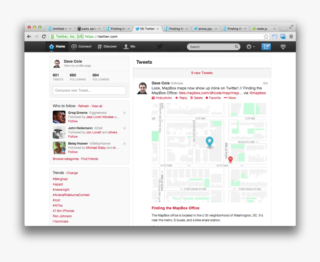Image resolution: width=320 pixels, height=262 pixels.
Task: Delete the MapBox tweet
Action: [x=196, y=98]
